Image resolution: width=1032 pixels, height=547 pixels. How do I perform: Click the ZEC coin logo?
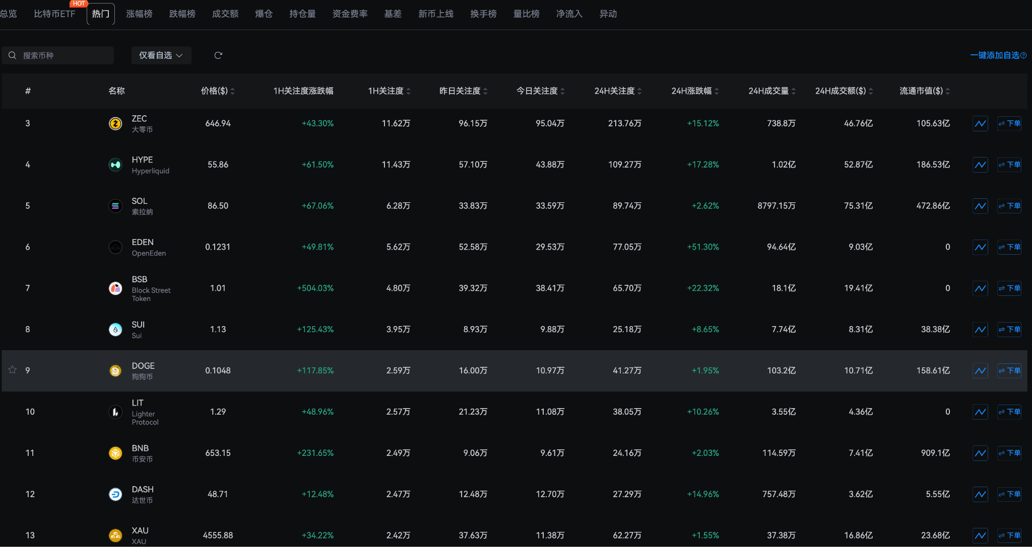(x=115, y=123)
